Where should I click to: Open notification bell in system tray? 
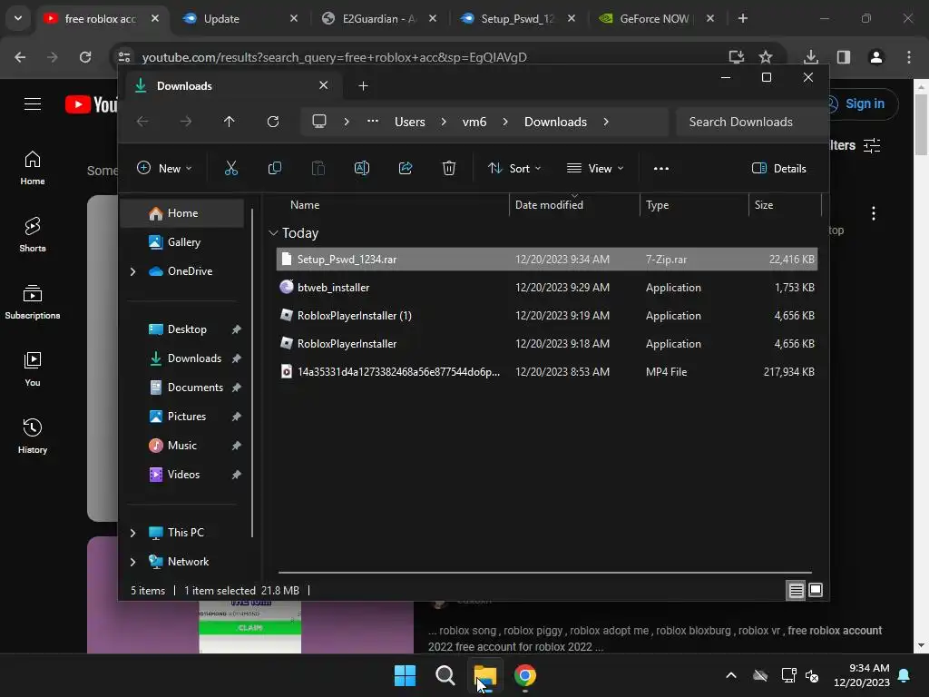(905, 675)
